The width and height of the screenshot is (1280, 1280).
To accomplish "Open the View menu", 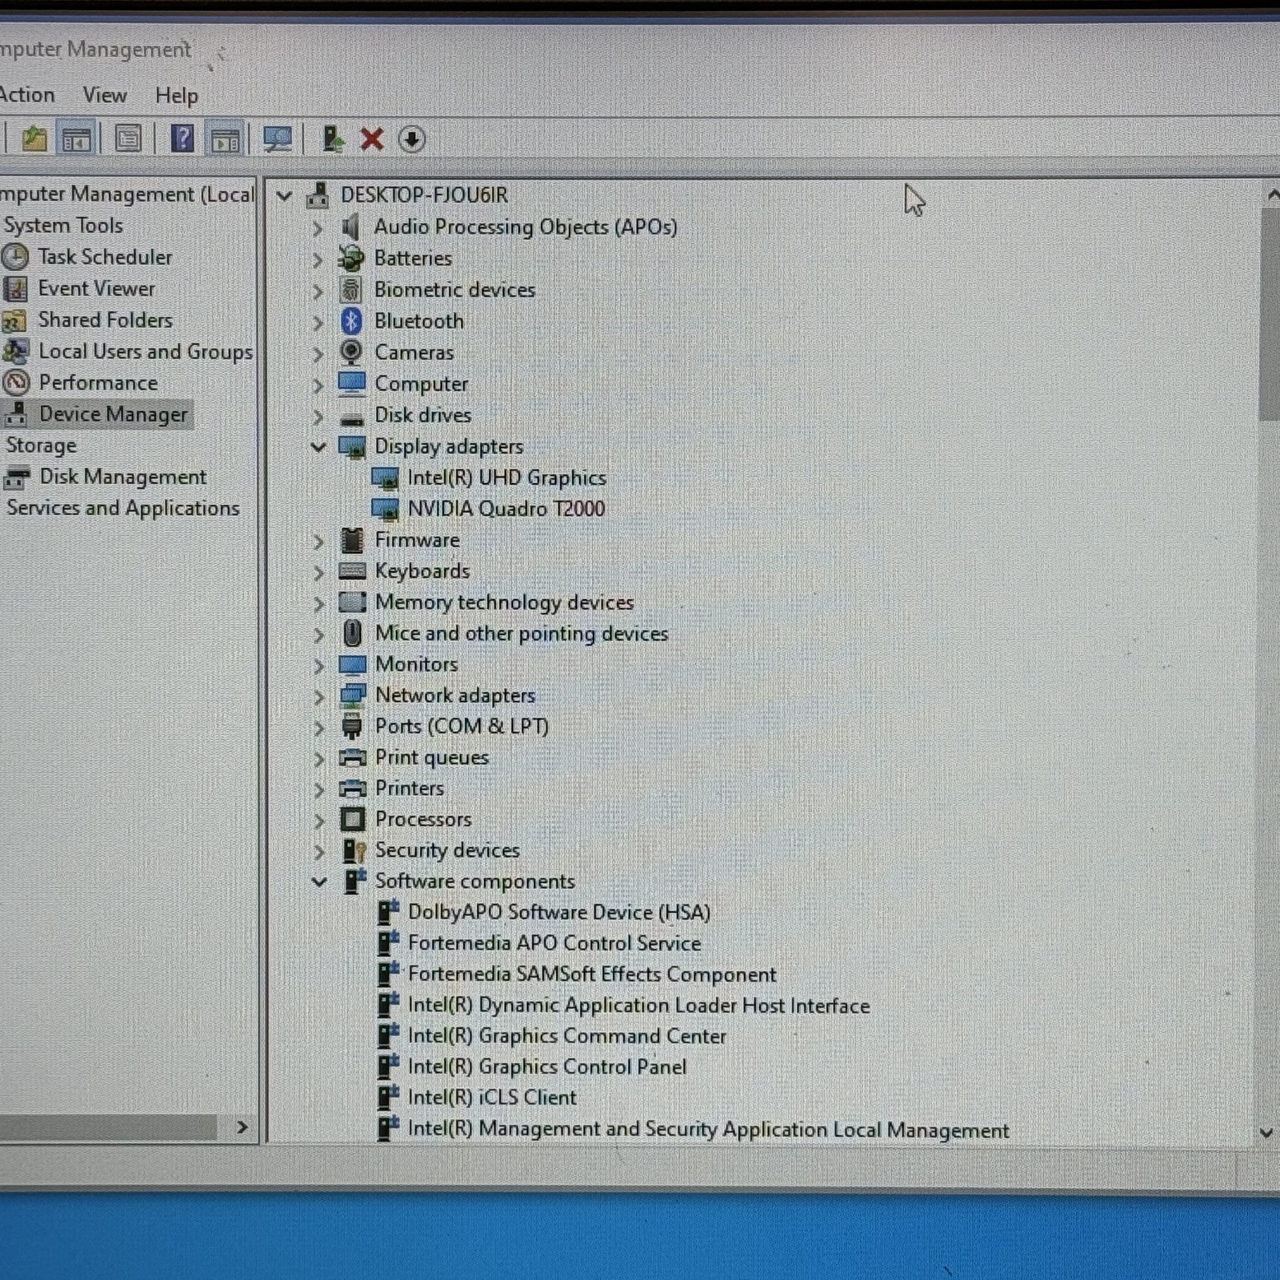I will point(105,95).
